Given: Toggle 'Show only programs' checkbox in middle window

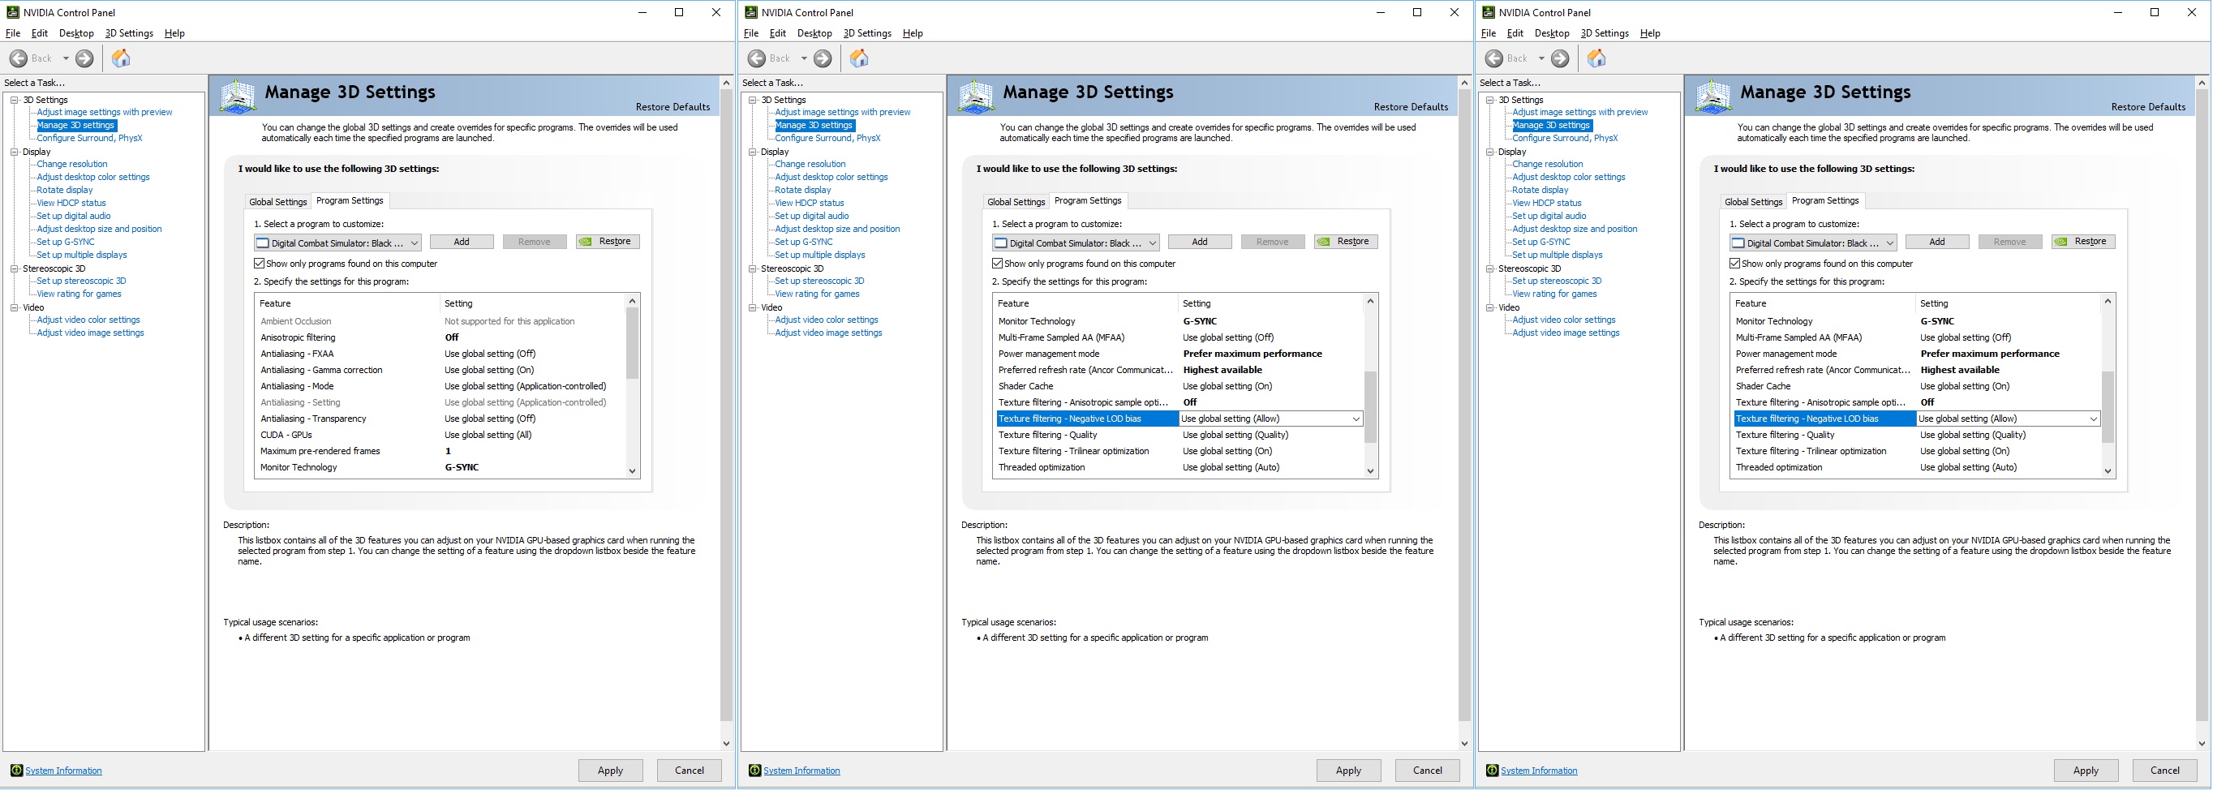Looking at the screenshot, I should pos(998,264).
